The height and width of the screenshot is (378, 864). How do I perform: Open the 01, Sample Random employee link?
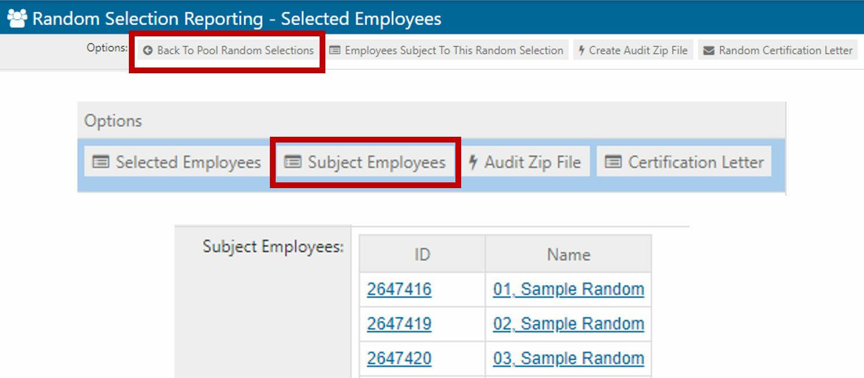coord(568,289)
